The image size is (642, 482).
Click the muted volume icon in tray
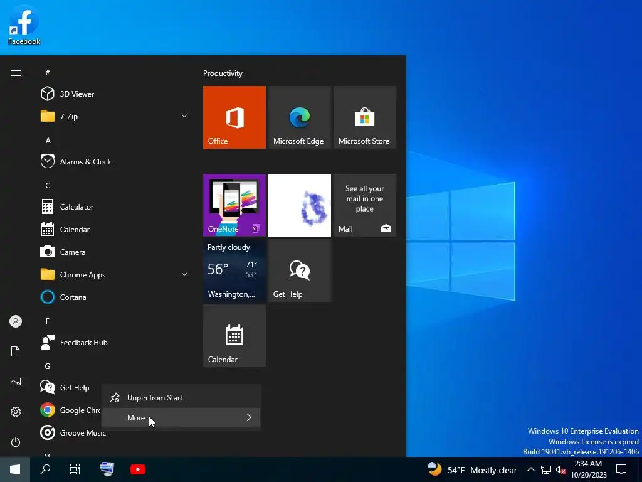[x=561, y=469]
